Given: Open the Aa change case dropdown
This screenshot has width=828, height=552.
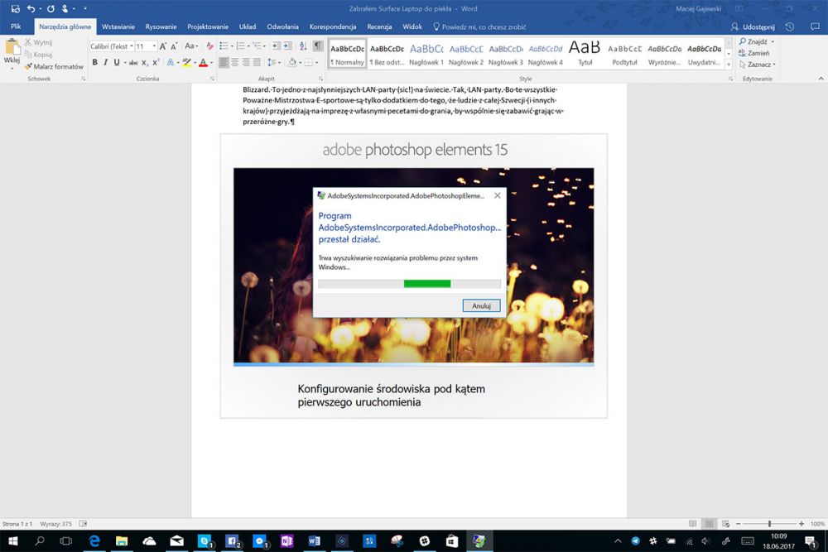Looking at the screenshot, I should pyautogui.click(x=191, y=46).
